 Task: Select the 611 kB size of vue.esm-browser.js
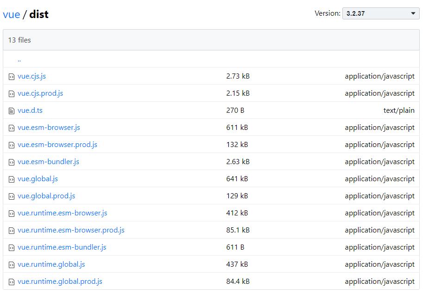[237, 128]
